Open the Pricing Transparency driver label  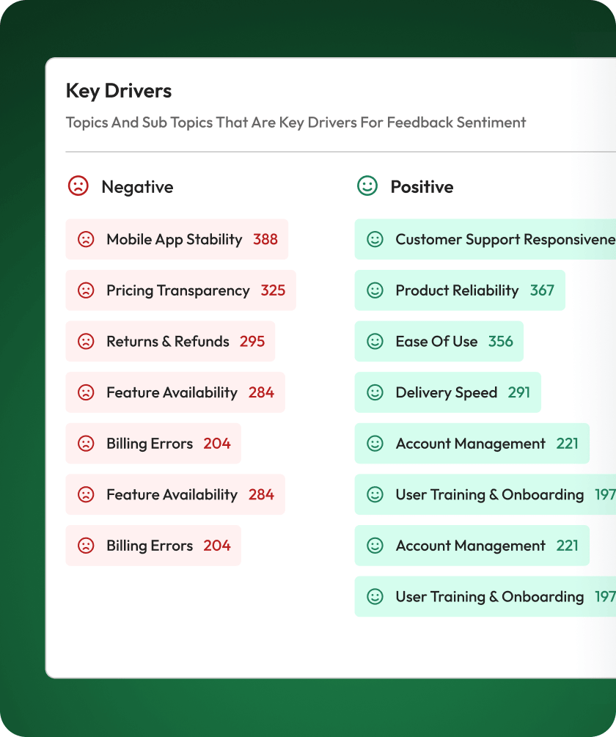click(x=177, y=290)
